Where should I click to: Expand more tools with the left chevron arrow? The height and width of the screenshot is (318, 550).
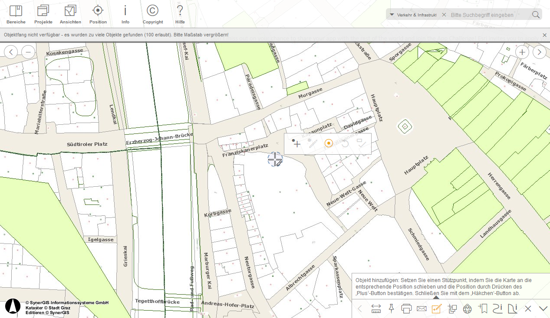click(x=359, y=308)
